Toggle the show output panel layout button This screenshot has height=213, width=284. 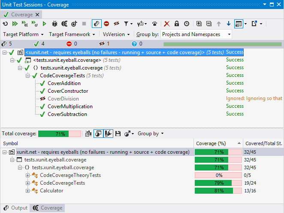(x=239, y=24)
